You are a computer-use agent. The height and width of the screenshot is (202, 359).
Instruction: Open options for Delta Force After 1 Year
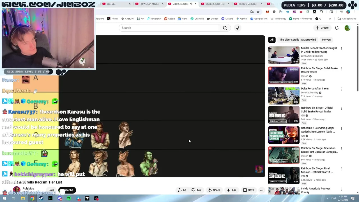pyautogui.click(x=342, y=89)
